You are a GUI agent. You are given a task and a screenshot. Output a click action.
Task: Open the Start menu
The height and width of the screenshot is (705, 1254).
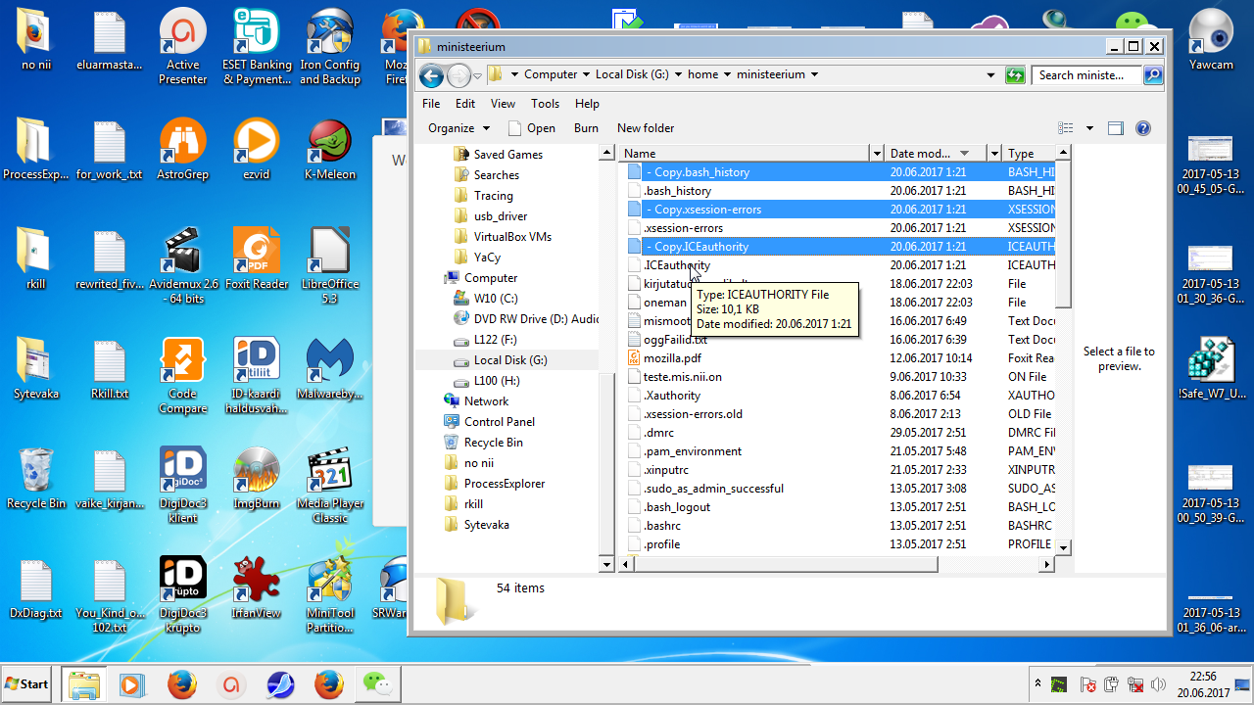pyautogui.click(x=27, y=684)
